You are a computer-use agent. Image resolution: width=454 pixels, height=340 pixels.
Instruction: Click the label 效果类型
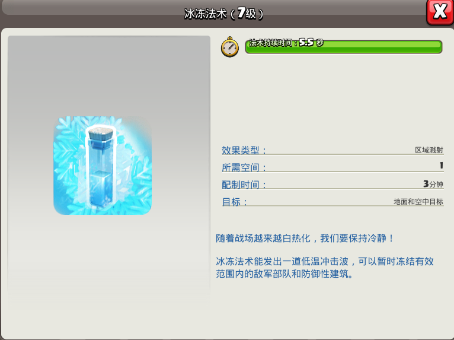pos(244,150)
